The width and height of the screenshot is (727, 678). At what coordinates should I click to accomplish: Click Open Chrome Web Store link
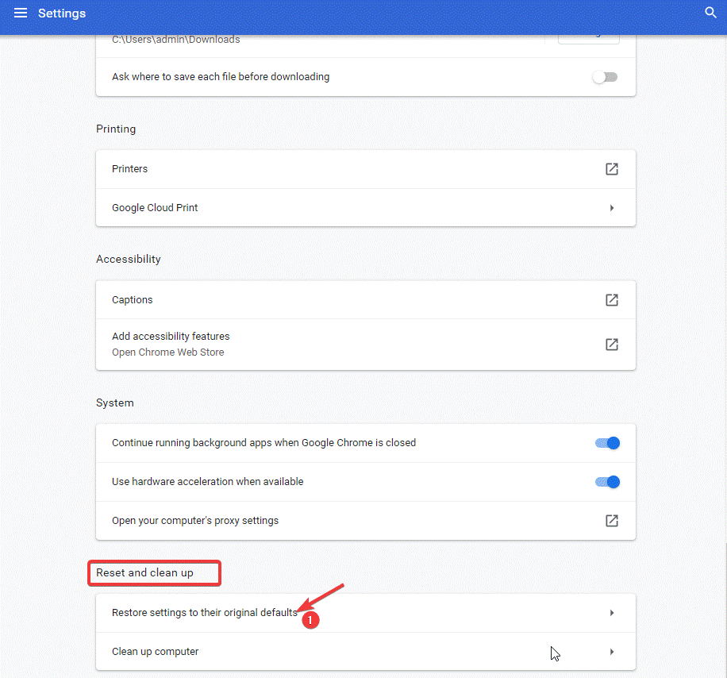coord(167,352)
